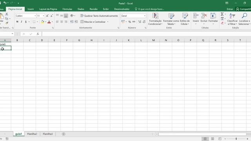Click the Formatar cells icon
Image resolution: width=251 pixels, height=141 pixels.
[213, 16]
